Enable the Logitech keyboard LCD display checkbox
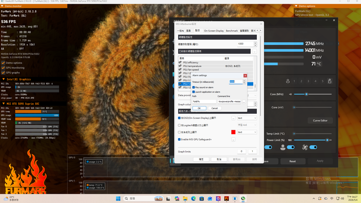The height and width of the screenshot is (203, 361). (180, 125)
